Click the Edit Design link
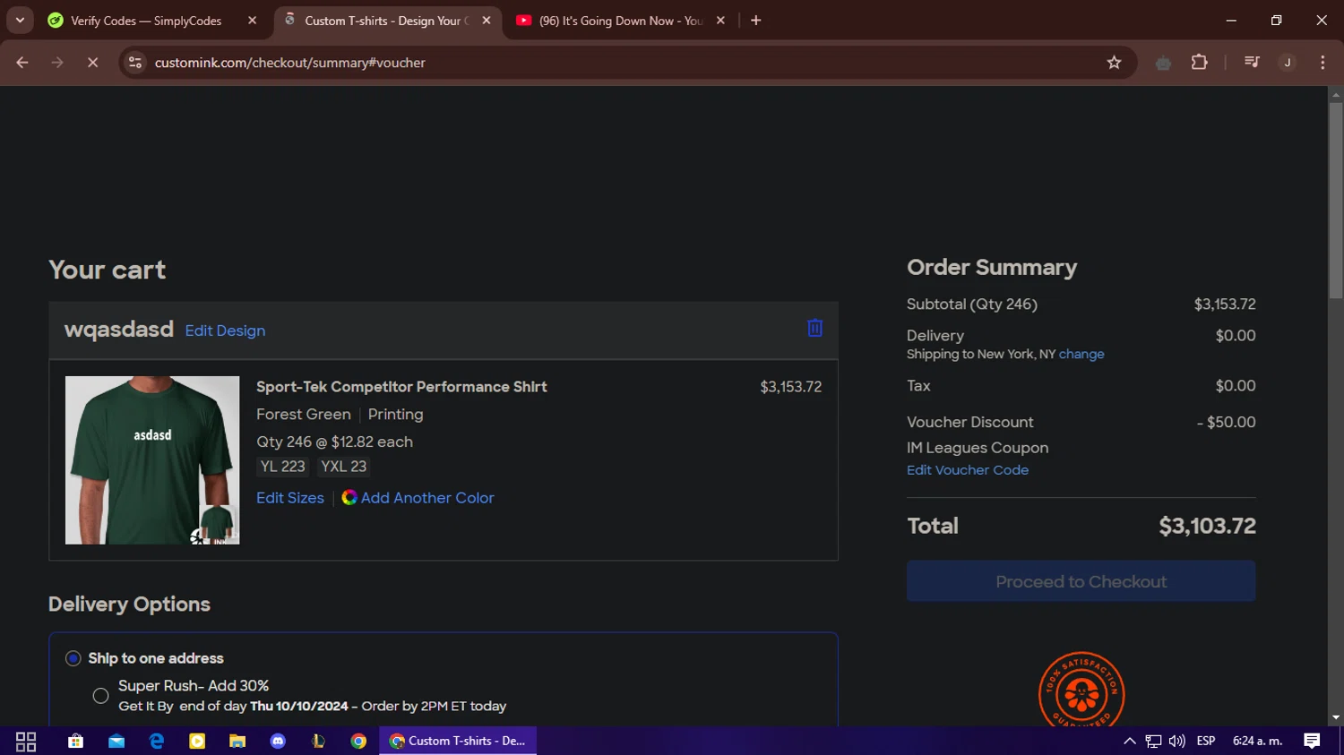 coord(225,330)
